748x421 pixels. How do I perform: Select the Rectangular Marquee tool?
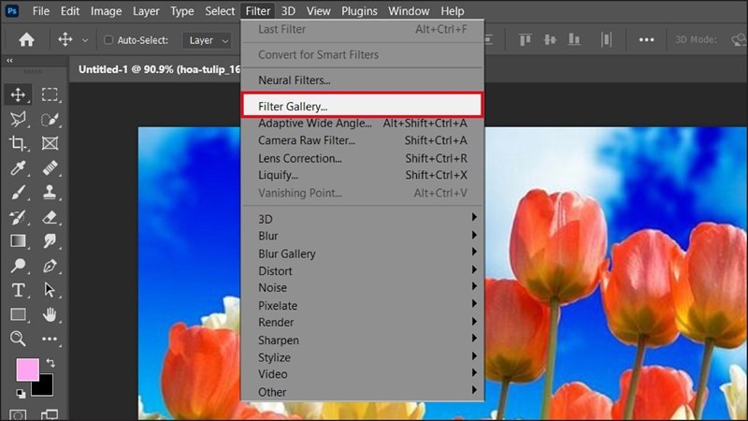tap(50, 94)
